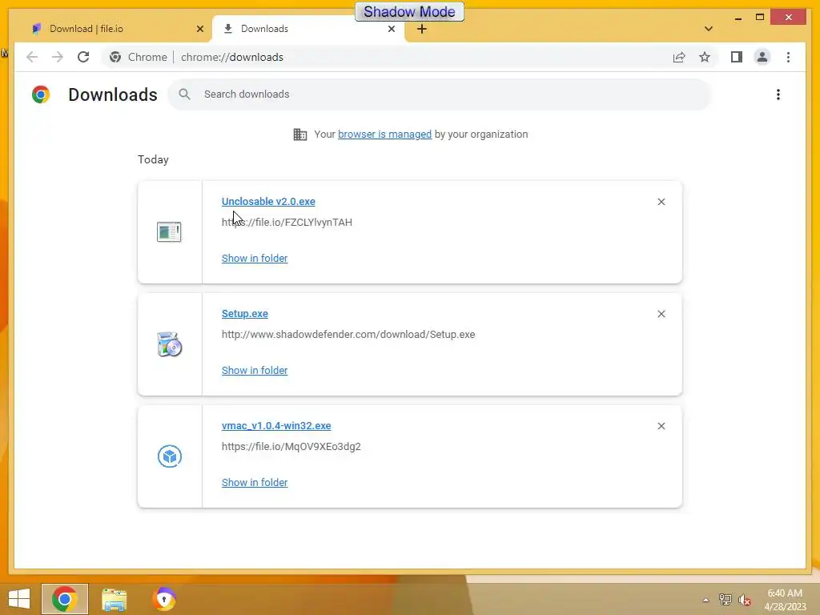Image resolution: width=820 pixels, height=615 pixels.
Task: Share this page via the share icon
Action: (679, 57)
